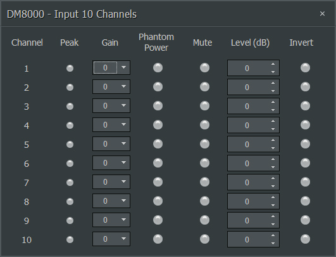The height and width of the screenshot is (257, 336).
Task: Decrease channel 5 Level with down arrow
Action: click(273, 148)
